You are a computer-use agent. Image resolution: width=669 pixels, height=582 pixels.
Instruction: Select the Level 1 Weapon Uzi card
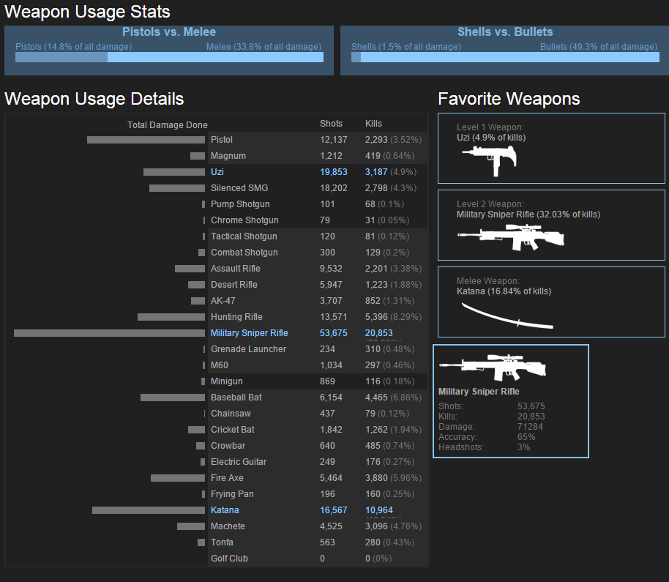pos(551,148)
